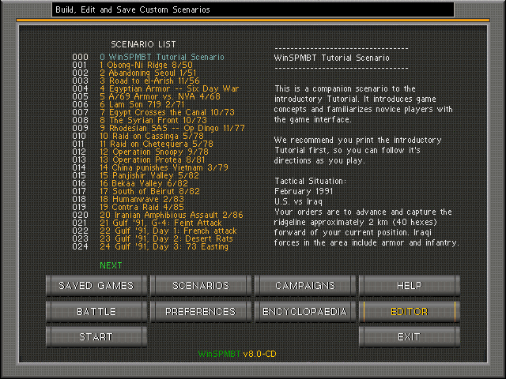Pick Iranian Amphibious Assault 2/86
The width and height of the screenshot is (506, 379).
click(172, 215)
